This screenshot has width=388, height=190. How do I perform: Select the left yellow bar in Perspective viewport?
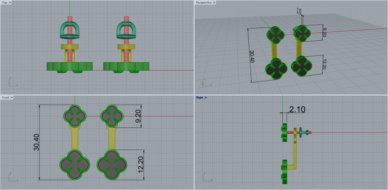(x=274, y=50)
